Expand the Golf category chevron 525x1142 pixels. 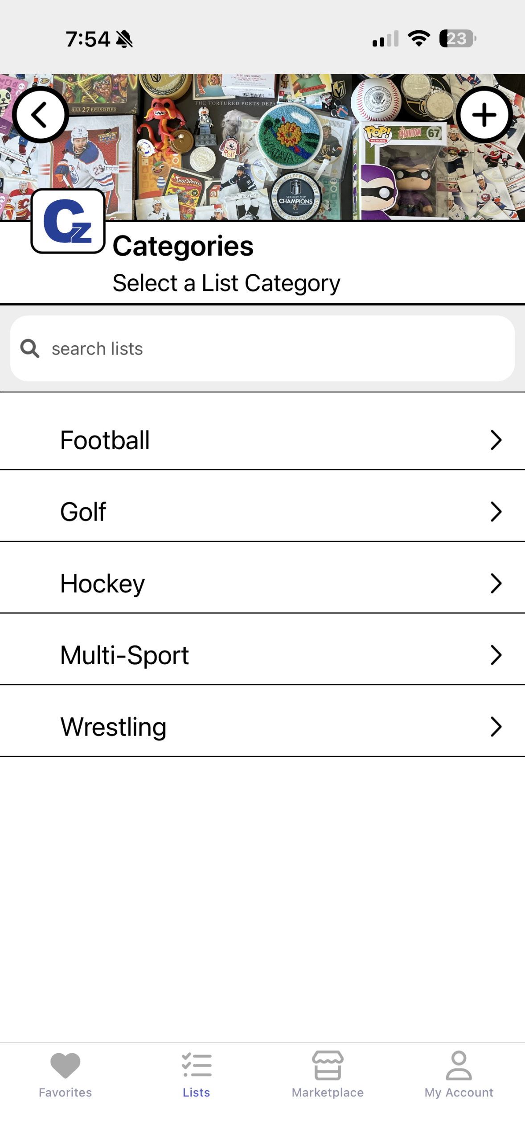[496, 512]
